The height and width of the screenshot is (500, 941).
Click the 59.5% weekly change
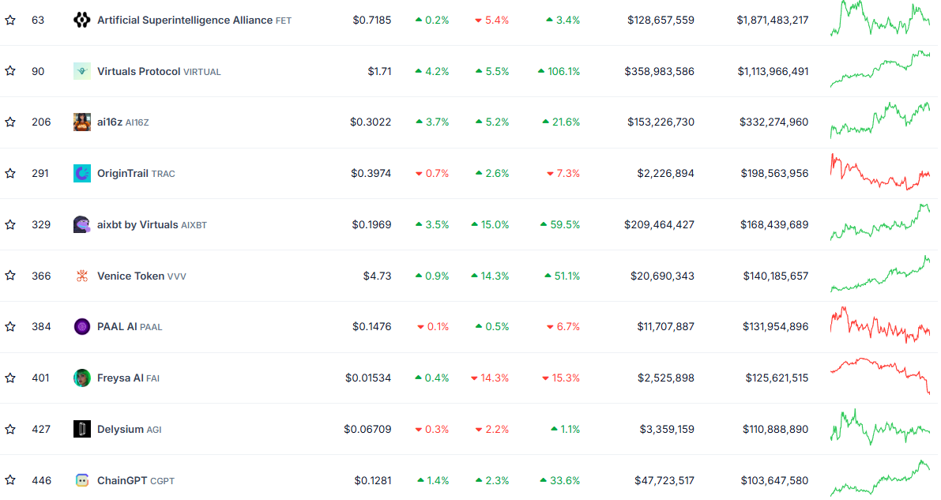(x=560, y=224)
